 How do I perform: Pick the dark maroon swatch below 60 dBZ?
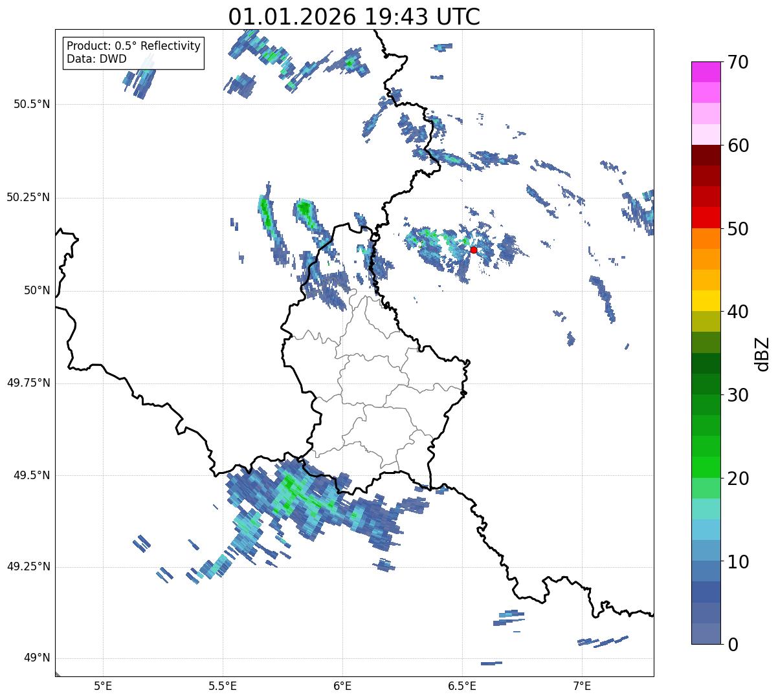tap(706, 155)
